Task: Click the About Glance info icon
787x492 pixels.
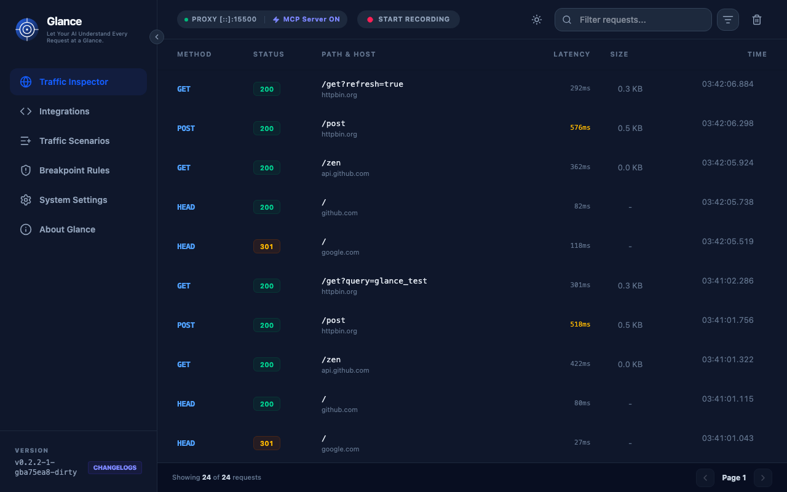Action: pyautogui.click(x=26, y=229)
